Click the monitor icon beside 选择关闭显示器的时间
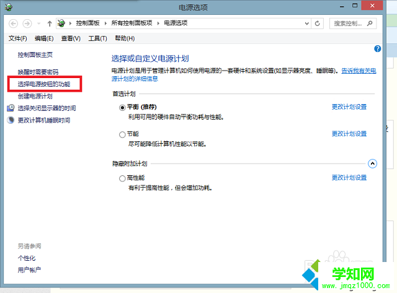Screen dimensions: 397x293 [11, 108]
